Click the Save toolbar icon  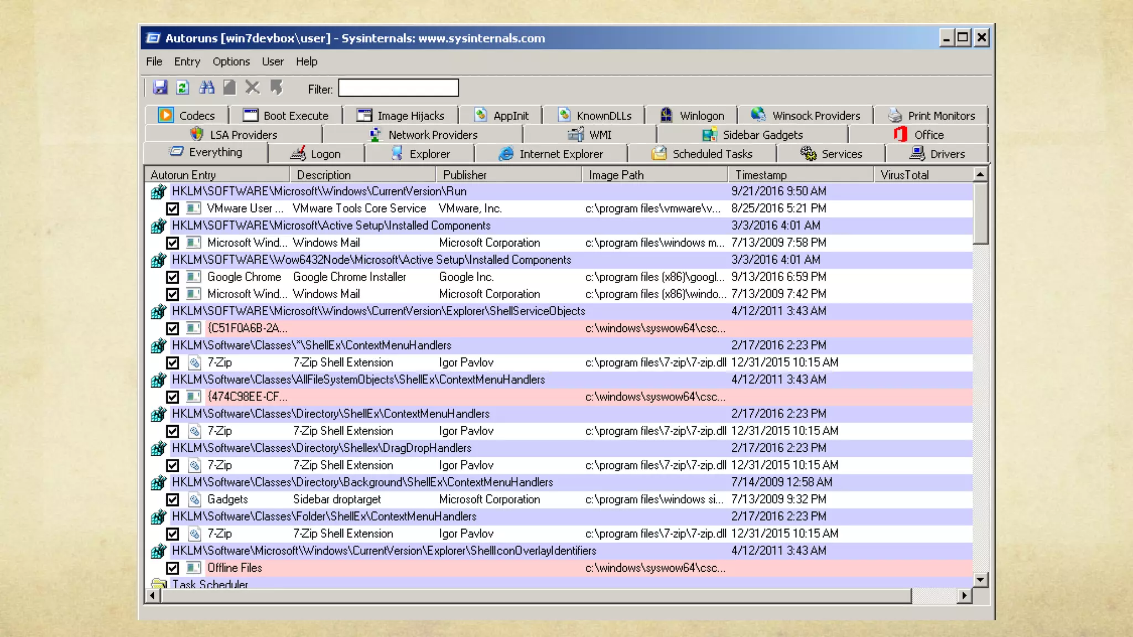coord(160,87)
